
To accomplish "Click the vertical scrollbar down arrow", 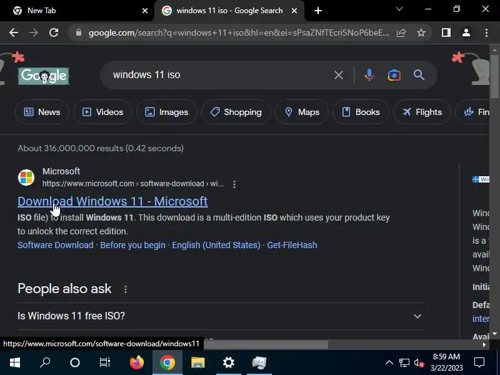I will (x=494, y=334).
